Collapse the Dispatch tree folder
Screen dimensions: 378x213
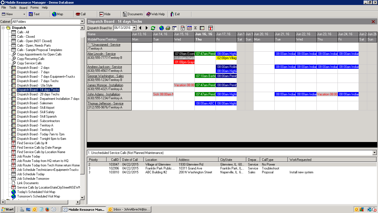[x=4, y=28]
